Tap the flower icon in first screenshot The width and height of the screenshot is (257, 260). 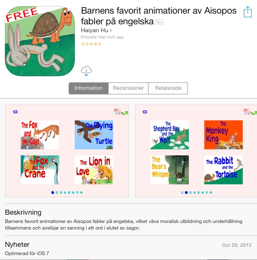[117, 111]
